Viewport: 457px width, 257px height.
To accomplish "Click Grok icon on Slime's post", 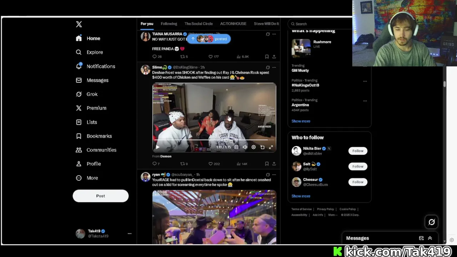I will pos(268,67).
